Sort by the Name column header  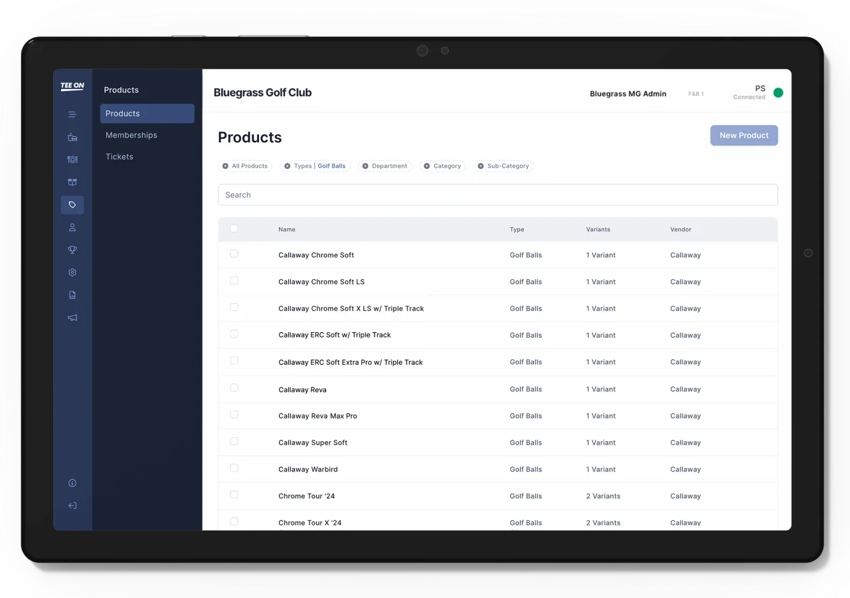[287, 229]
